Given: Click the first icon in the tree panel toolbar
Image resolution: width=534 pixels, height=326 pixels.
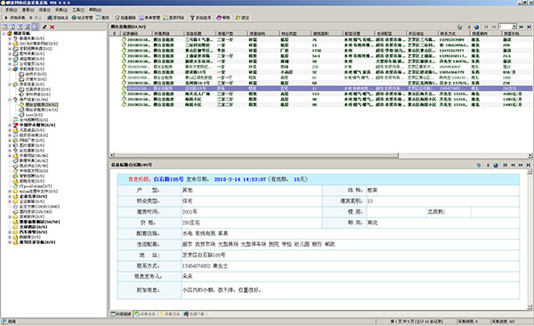Looking at the screenshot, I should 4,27.
